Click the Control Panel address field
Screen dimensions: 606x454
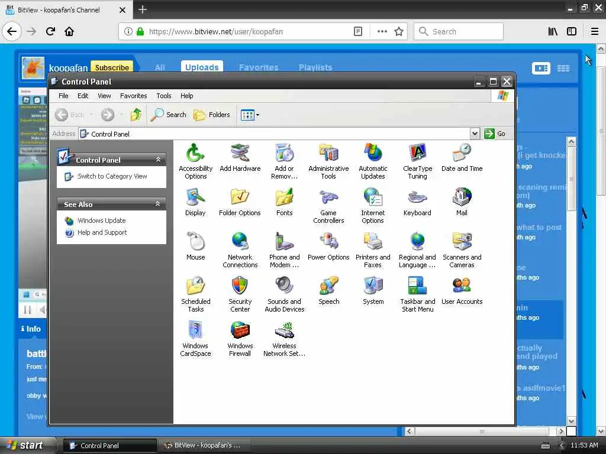pos(274,134)
